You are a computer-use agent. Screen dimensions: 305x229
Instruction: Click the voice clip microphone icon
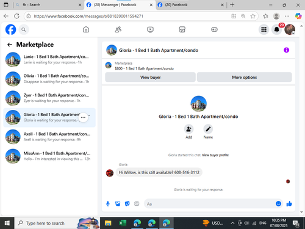click(x=108, y=204)
